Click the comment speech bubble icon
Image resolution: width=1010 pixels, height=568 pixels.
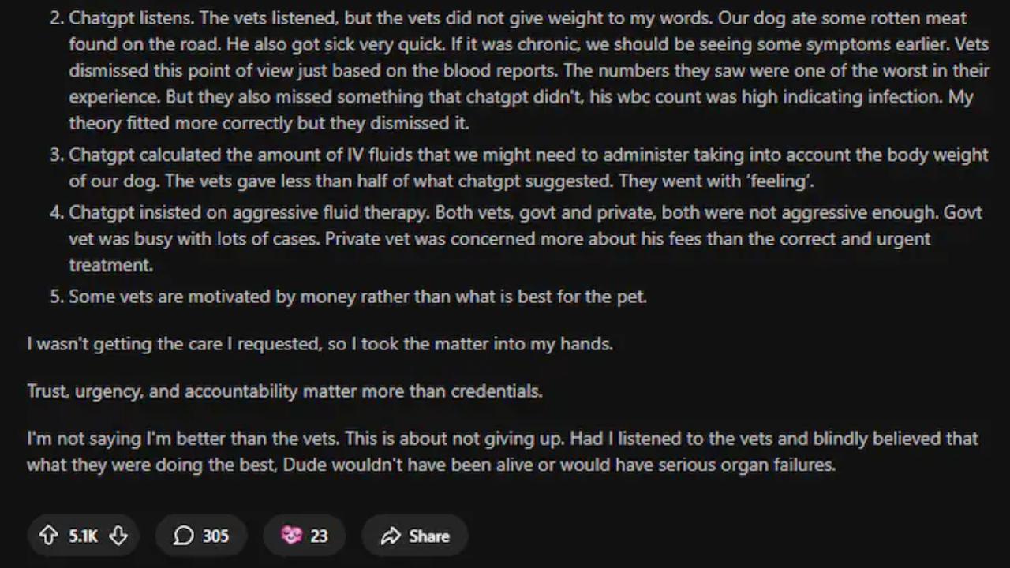coord(183,536)
